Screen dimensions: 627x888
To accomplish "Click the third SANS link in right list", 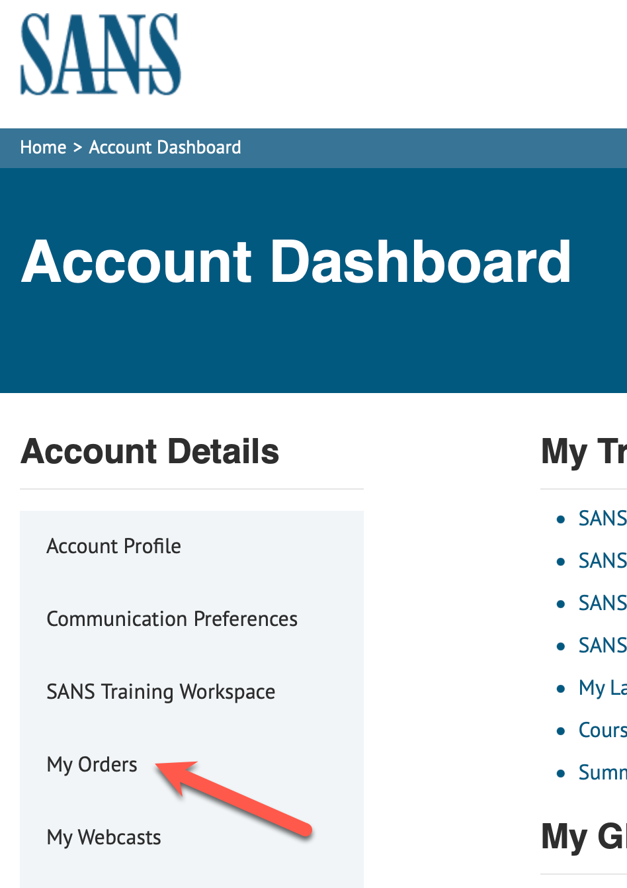I will click(x=602, y=603).
